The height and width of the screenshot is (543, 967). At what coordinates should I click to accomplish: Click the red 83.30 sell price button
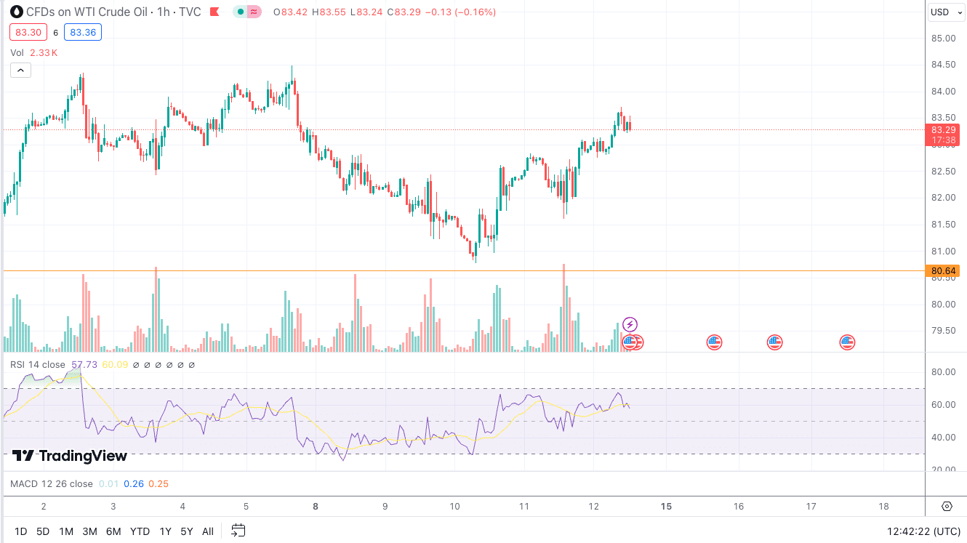coord(28,32)
